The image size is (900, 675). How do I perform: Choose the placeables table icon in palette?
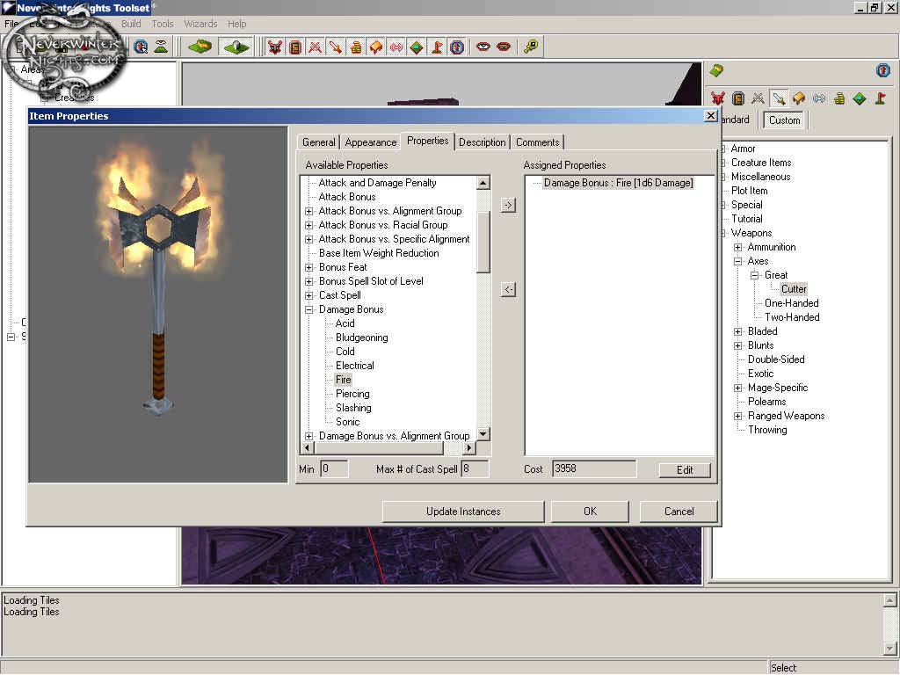pyautogui.click(x=799, y=98)
